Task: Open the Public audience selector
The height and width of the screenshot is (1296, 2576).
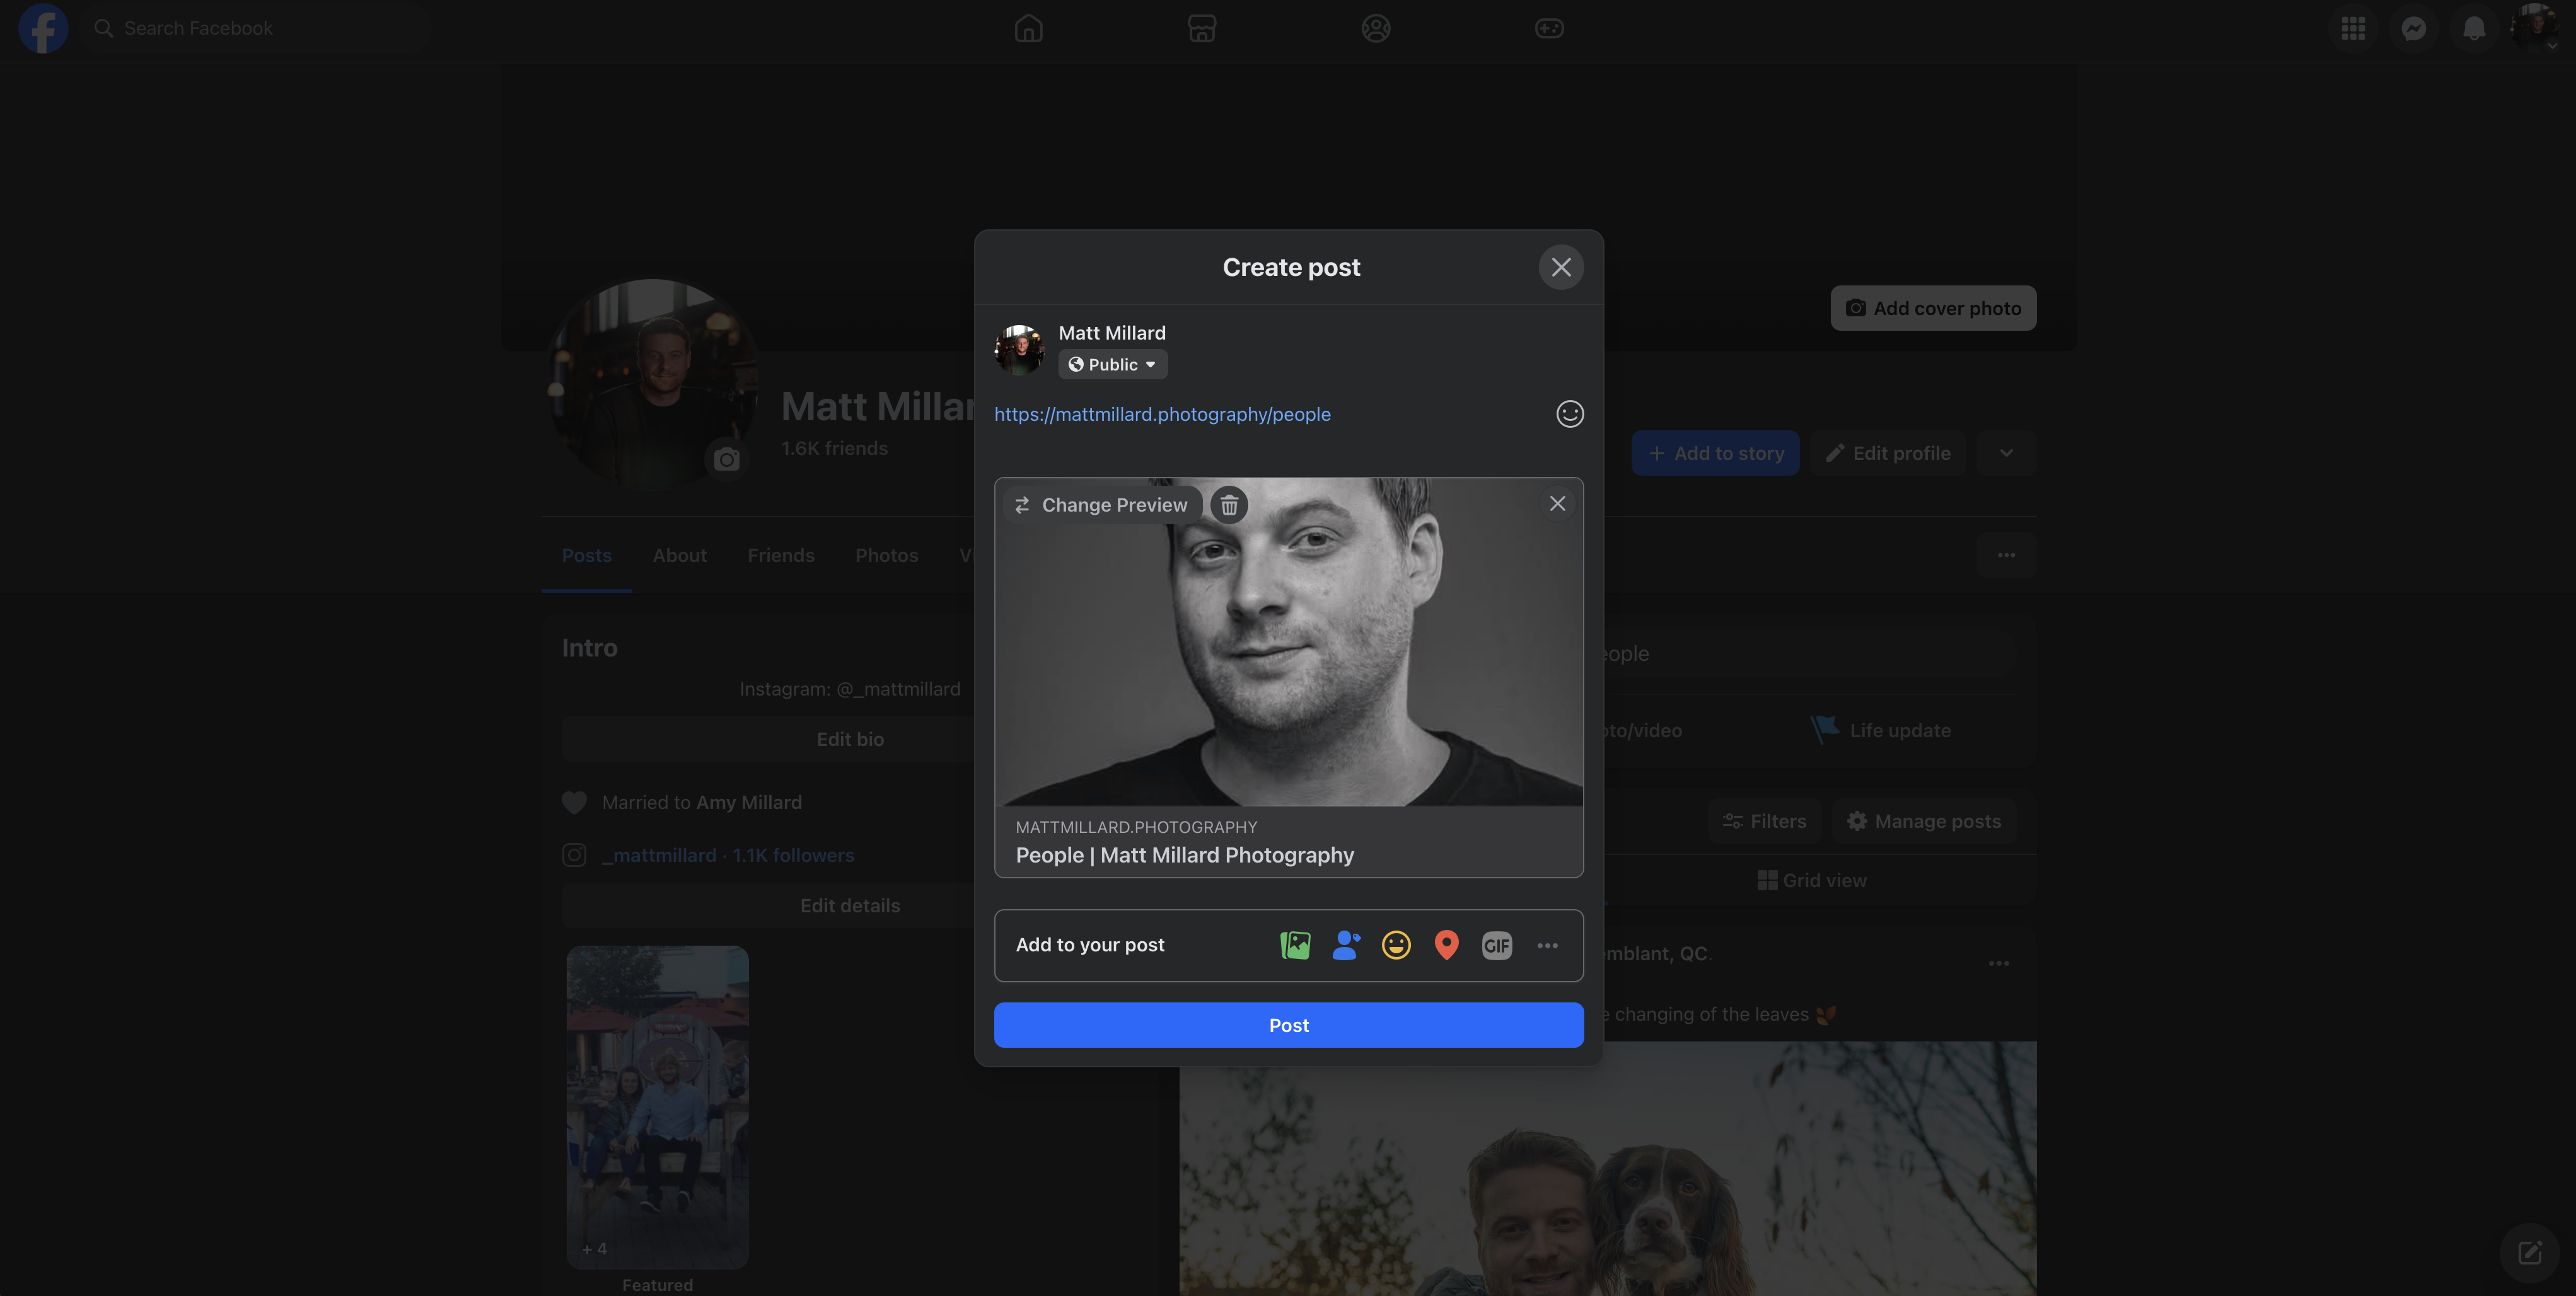Action: point(1112,364)
